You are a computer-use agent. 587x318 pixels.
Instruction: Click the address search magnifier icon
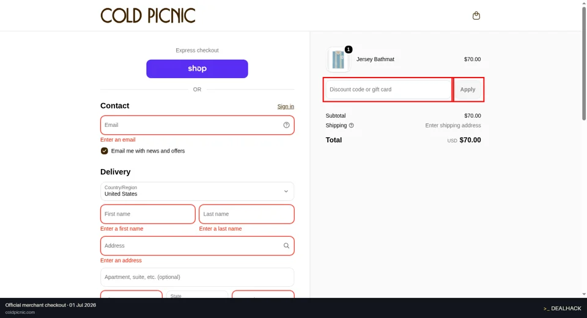tap(286, 246)
